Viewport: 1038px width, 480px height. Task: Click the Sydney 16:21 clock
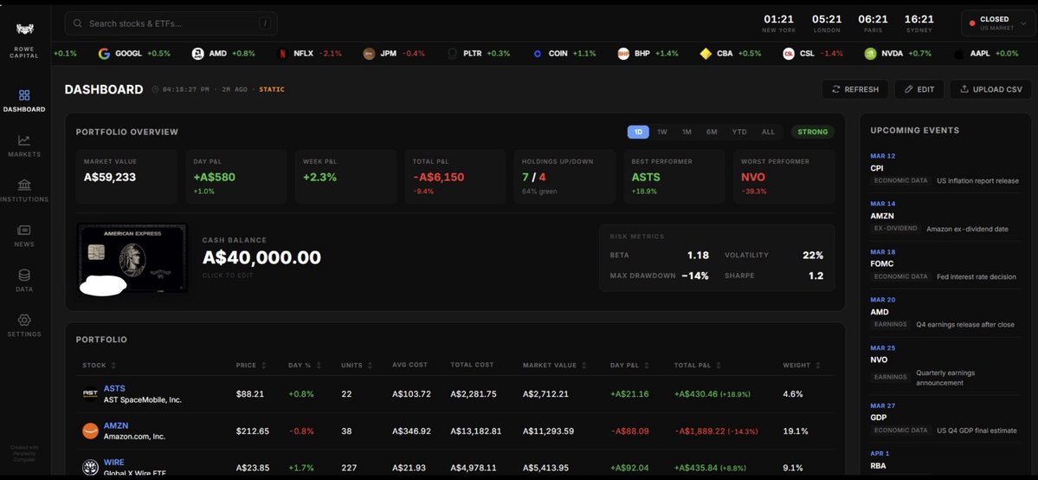tap(919, 23)
